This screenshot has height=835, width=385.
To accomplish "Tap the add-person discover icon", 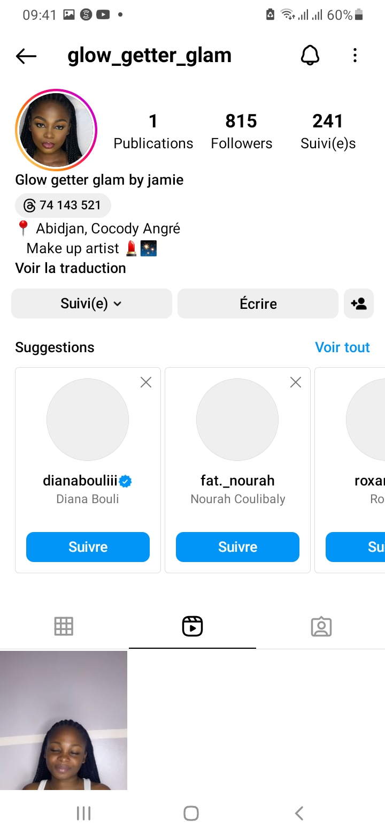I will pyautogui.click(x=359, y=303).
